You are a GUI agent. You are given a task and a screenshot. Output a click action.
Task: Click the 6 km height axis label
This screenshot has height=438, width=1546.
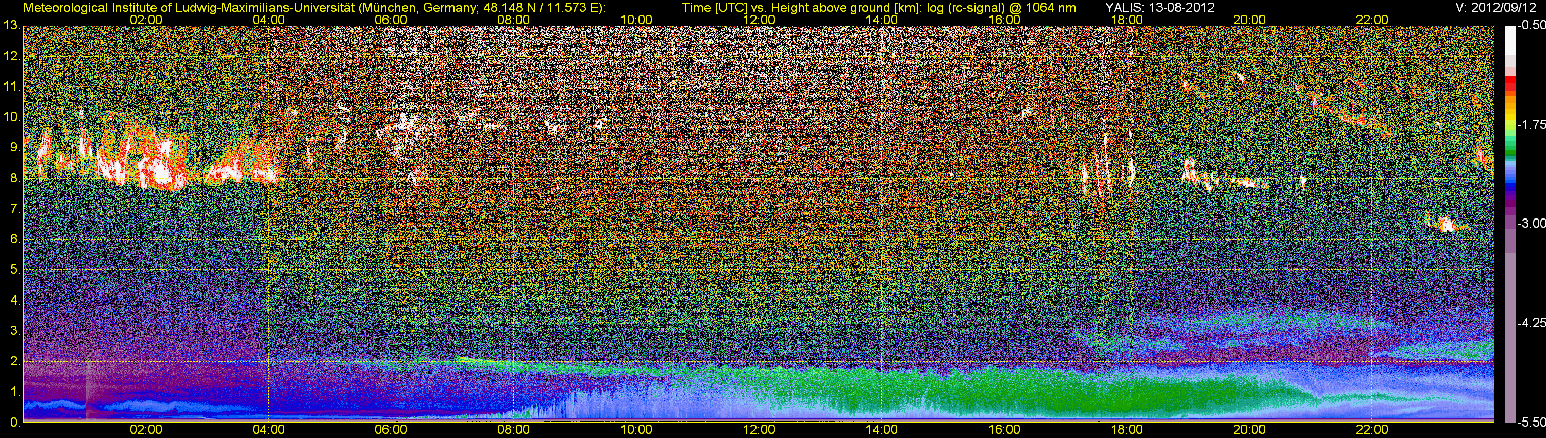point(14,240)
